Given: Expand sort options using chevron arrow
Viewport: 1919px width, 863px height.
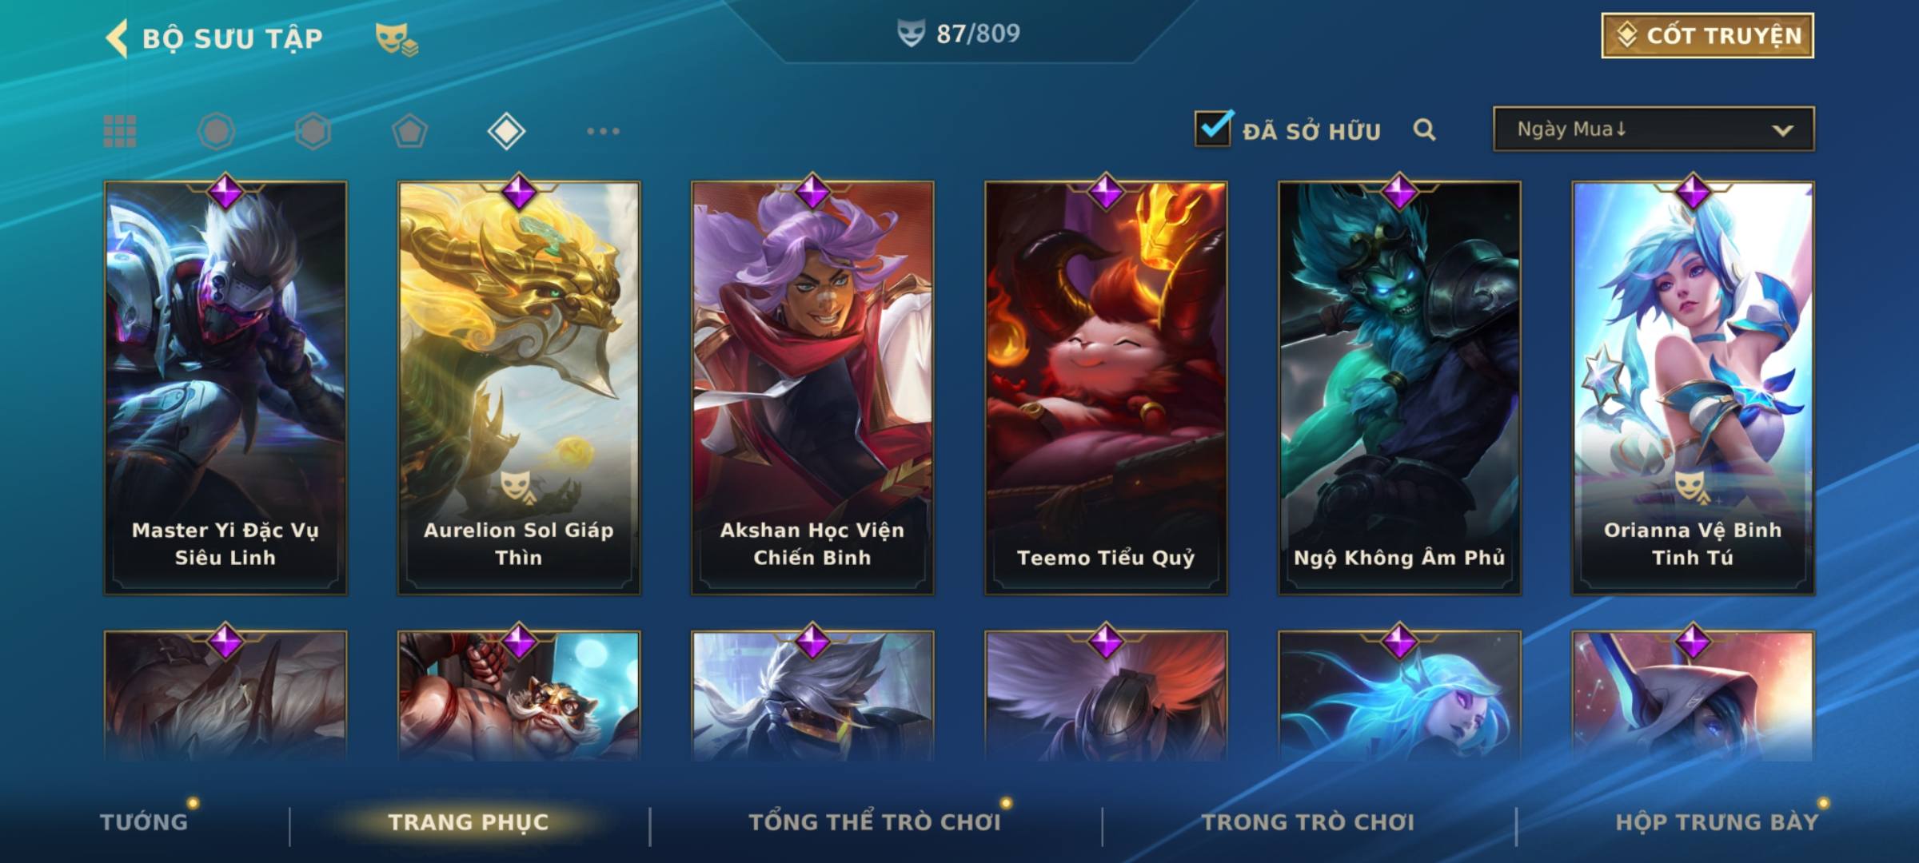Looking at the screenshot, I should [1782, 130].
